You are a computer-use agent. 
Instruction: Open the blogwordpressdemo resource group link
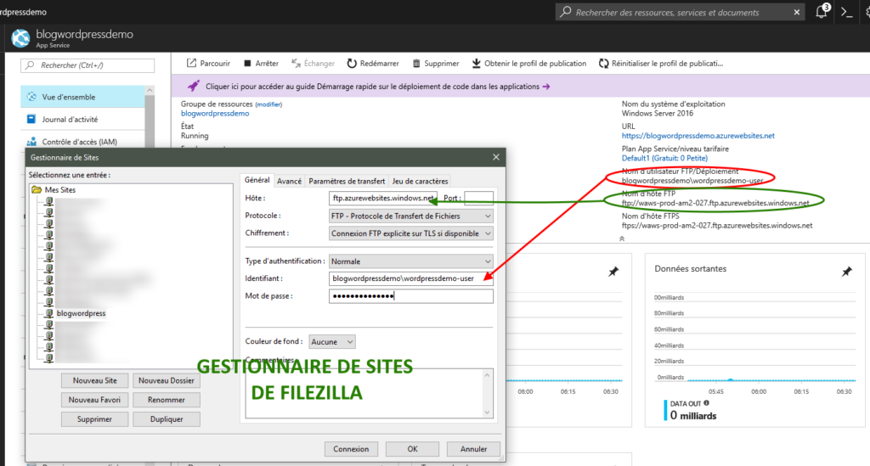[215, 113]
